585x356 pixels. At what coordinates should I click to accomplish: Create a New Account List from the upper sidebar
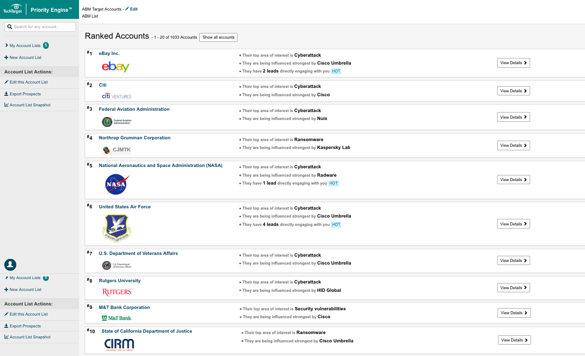[x=23, y=58]
